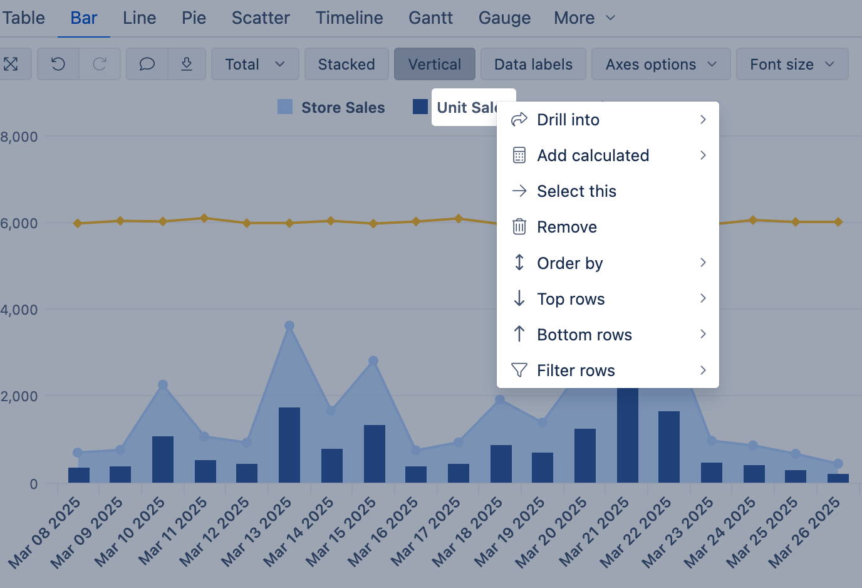Screen dimensions: 862x588
Task: Open the comment bubble icon
Action: pyautogui.click(x=147, y=64)
